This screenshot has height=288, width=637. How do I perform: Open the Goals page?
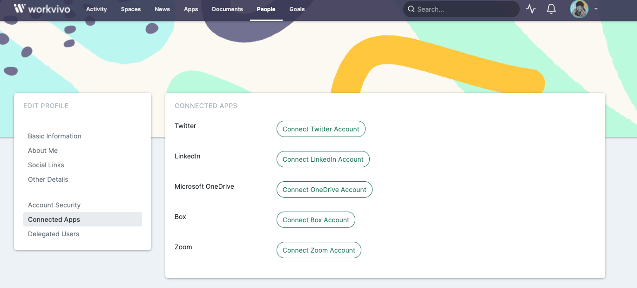(297, 9)
